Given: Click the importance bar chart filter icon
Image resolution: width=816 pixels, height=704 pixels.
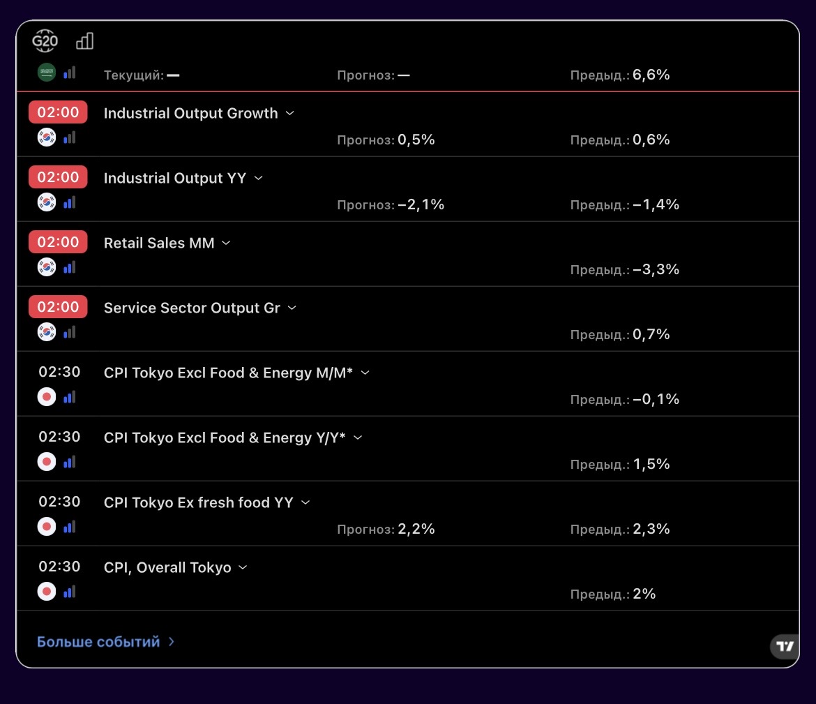Looking at the screenshot, I should (84, 41).
